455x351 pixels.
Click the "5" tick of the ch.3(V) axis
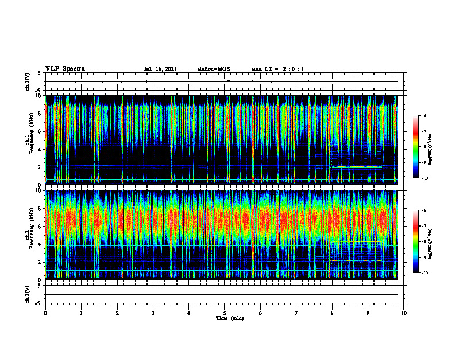click(x=40, y=286)
